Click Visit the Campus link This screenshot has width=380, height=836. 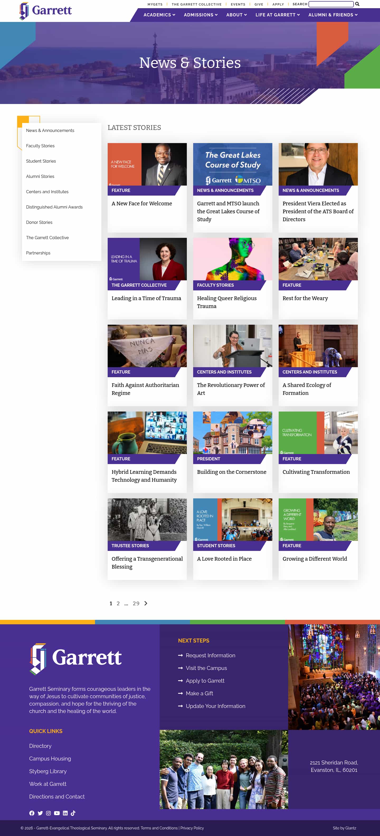click(206, 668)
